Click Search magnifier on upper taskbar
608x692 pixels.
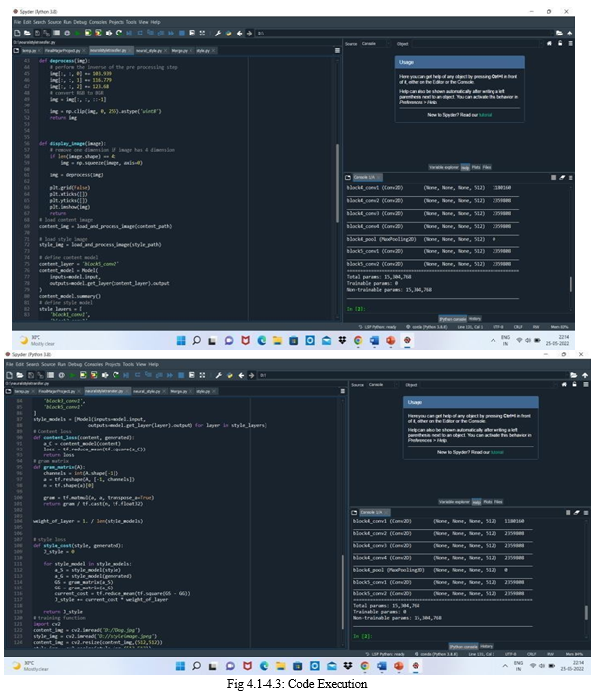[x=197, y=340]
